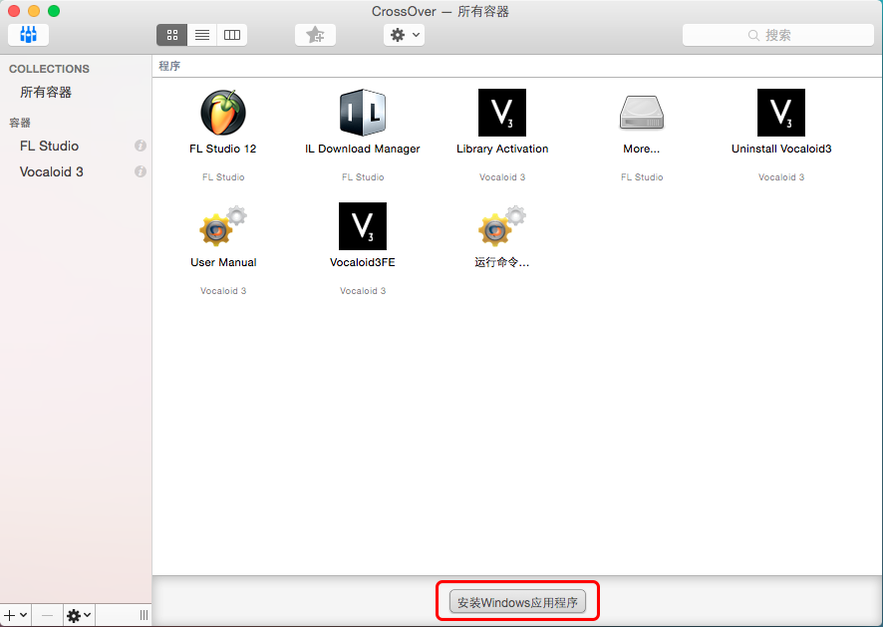Viewport: 883px width, 627px height.
Task: Switch to icon grid view
Action: coord(171,35)
